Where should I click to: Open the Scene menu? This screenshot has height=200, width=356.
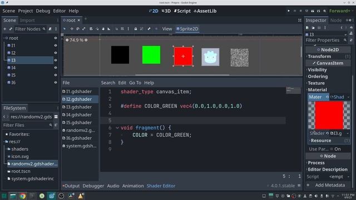(9, 11)
